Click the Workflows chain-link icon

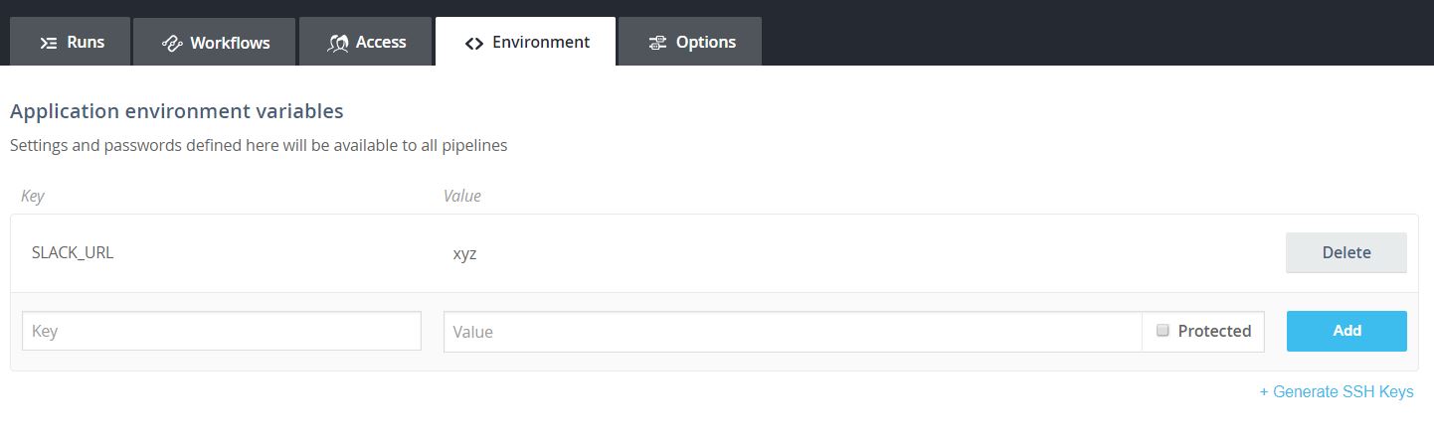coord(171,44)
